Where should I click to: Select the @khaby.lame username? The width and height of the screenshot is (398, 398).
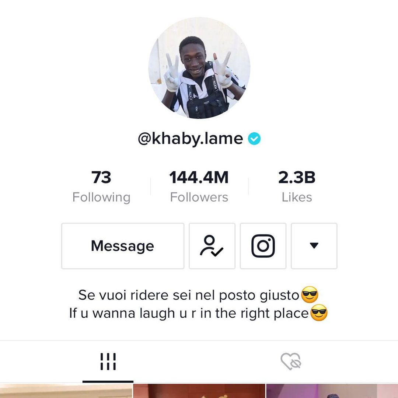click(x=191, y=139)
